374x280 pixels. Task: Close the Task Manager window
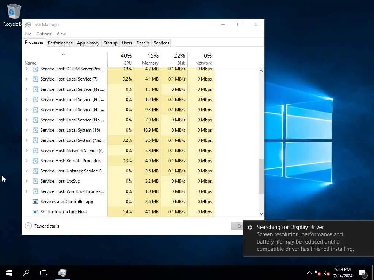click(256, 24)
